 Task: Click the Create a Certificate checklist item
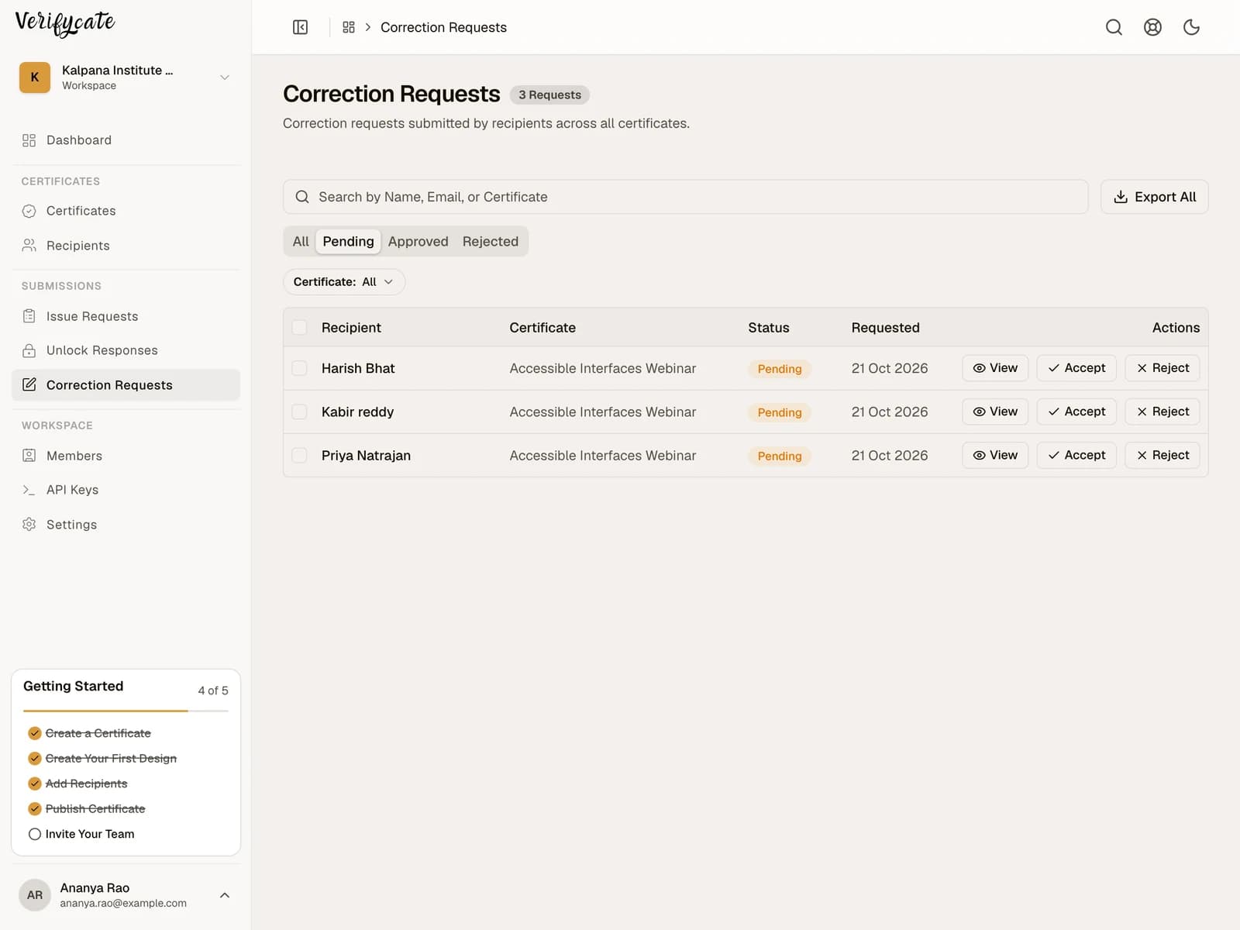pos(90,733)
